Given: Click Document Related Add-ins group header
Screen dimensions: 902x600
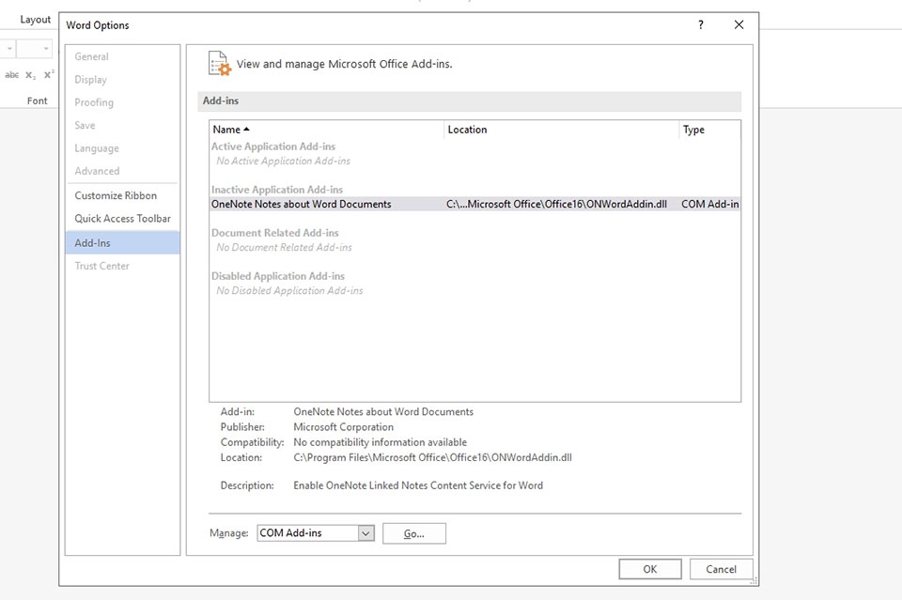Looking at the screenshot, I should (x=275, y=233).
